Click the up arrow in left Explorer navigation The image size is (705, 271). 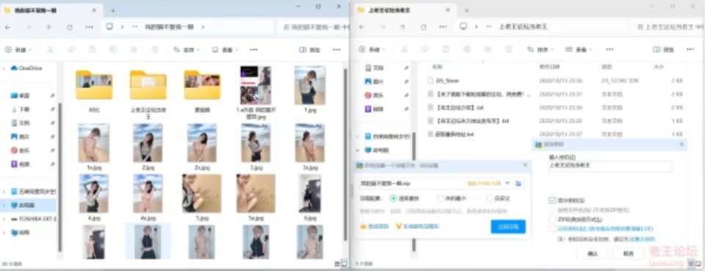pos(49,27)
